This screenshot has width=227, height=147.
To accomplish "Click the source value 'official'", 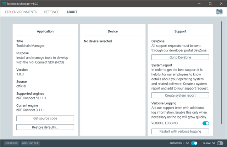I will [x=21, y=86].
